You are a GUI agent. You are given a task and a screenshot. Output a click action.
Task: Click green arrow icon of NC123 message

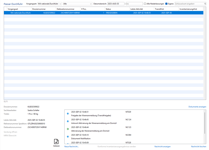tap(68, 129)
